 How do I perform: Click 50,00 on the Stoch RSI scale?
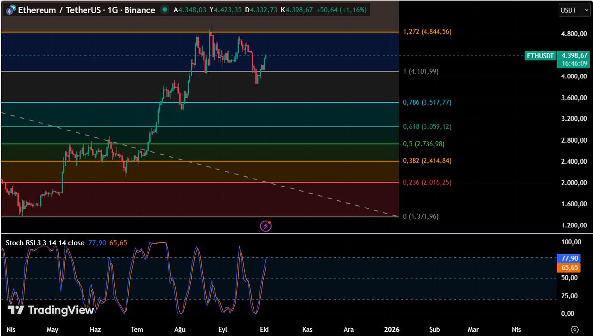pyautogui.click(x=570, y=278)
